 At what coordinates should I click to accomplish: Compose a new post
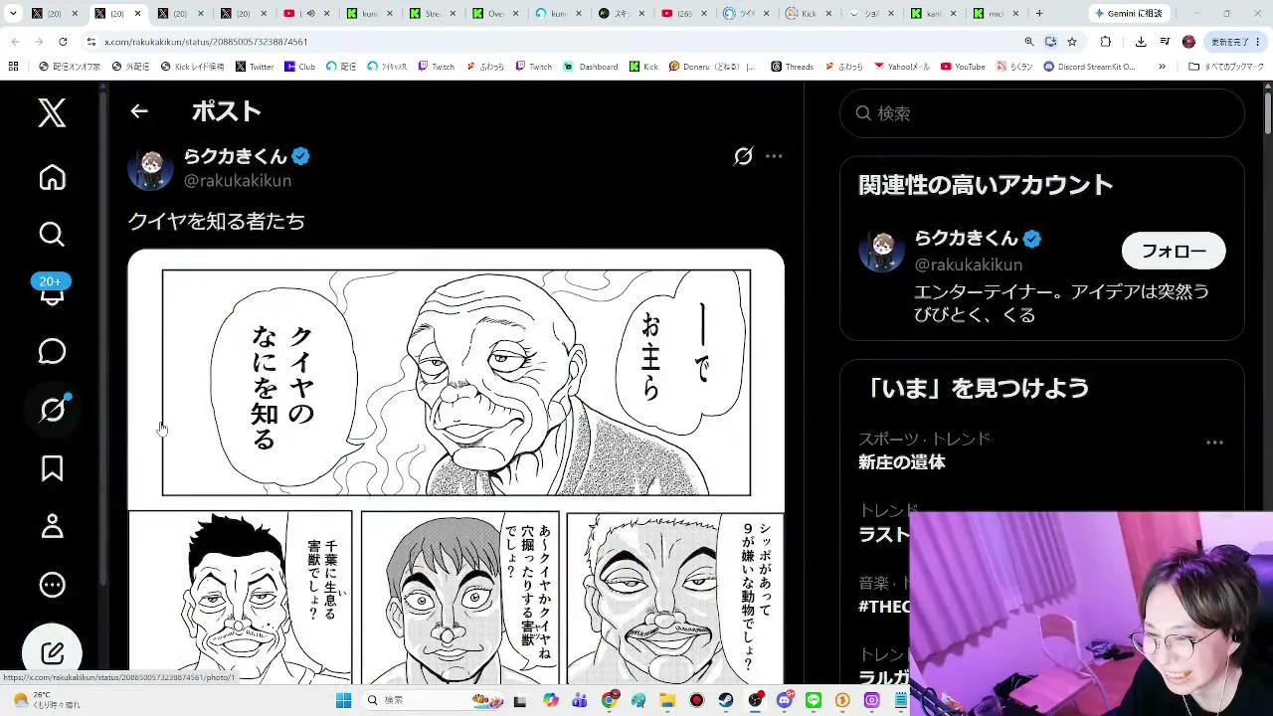point(52,652)
